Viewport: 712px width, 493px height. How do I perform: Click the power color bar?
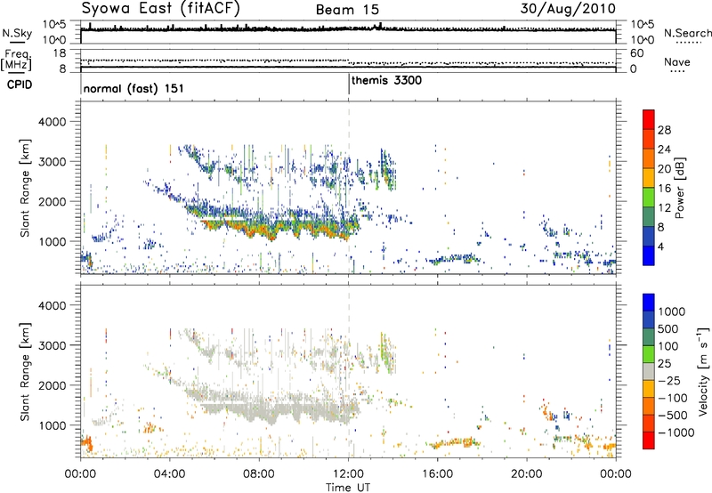click(649, 188)
